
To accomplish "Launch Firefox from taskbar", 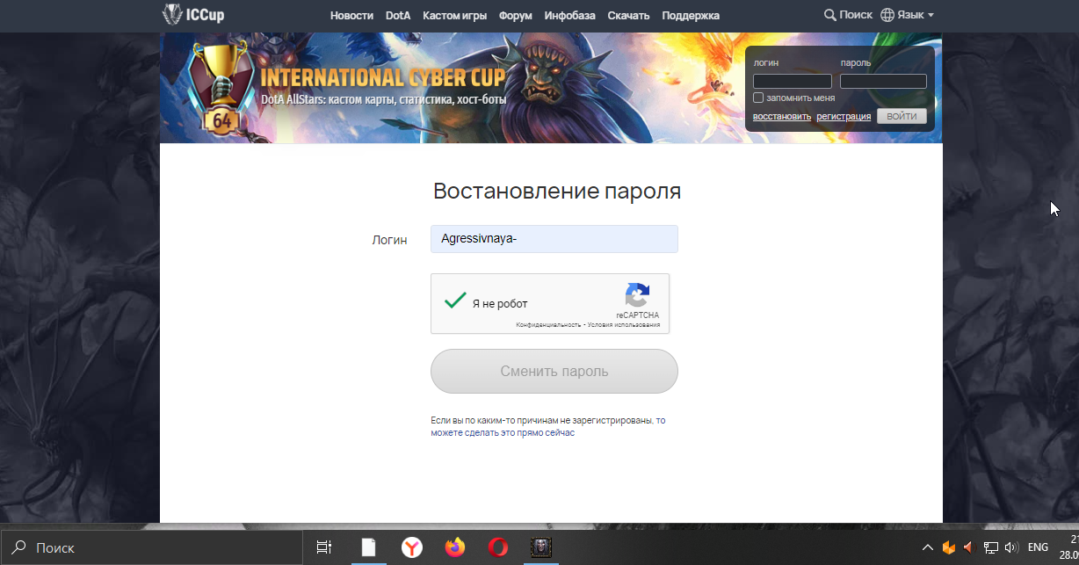I will (455, 547).
